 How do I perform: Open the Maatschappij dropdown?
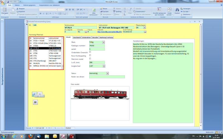[x=144, y=28]
